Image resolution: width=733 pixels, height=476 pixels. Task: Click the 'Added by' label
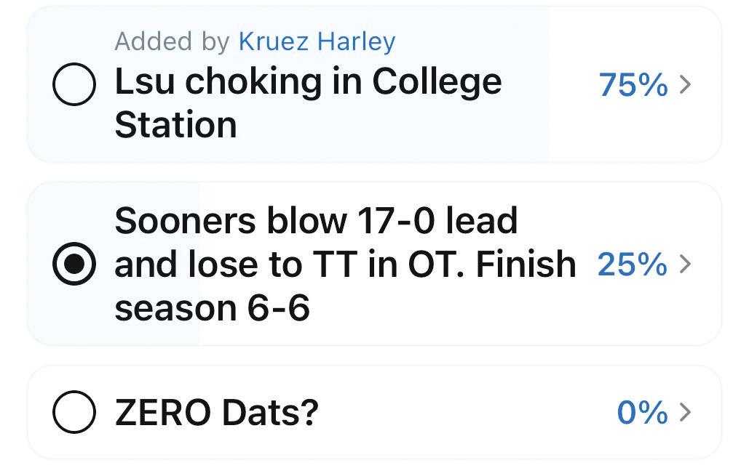tap(172, 41)
